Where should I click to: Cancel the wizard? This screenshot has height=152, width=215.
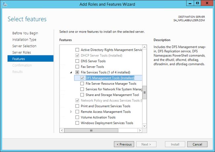coord(197,144)
